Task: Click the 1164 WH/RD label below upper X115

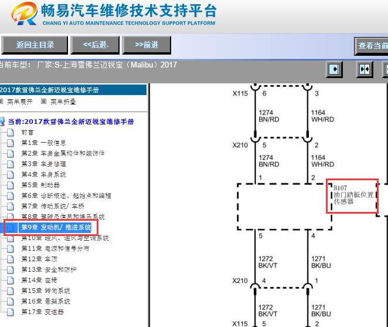Action: 322,116
